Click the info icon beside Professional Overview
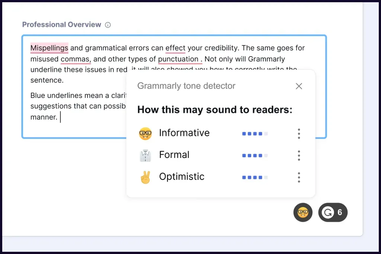The image size is (381, 254). click(108, 25)
